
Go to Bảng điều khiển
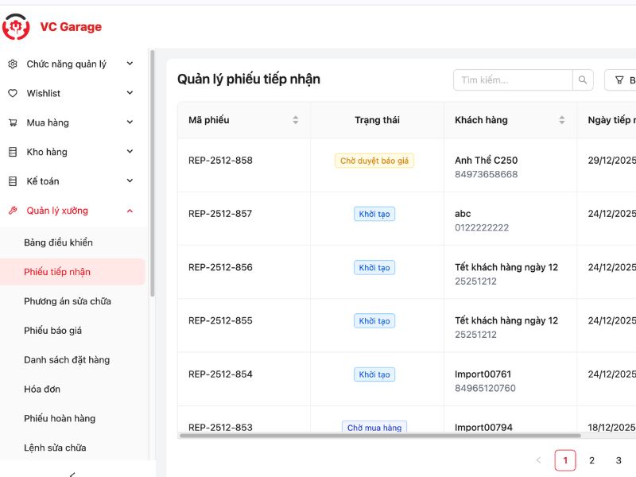point(58,242)
